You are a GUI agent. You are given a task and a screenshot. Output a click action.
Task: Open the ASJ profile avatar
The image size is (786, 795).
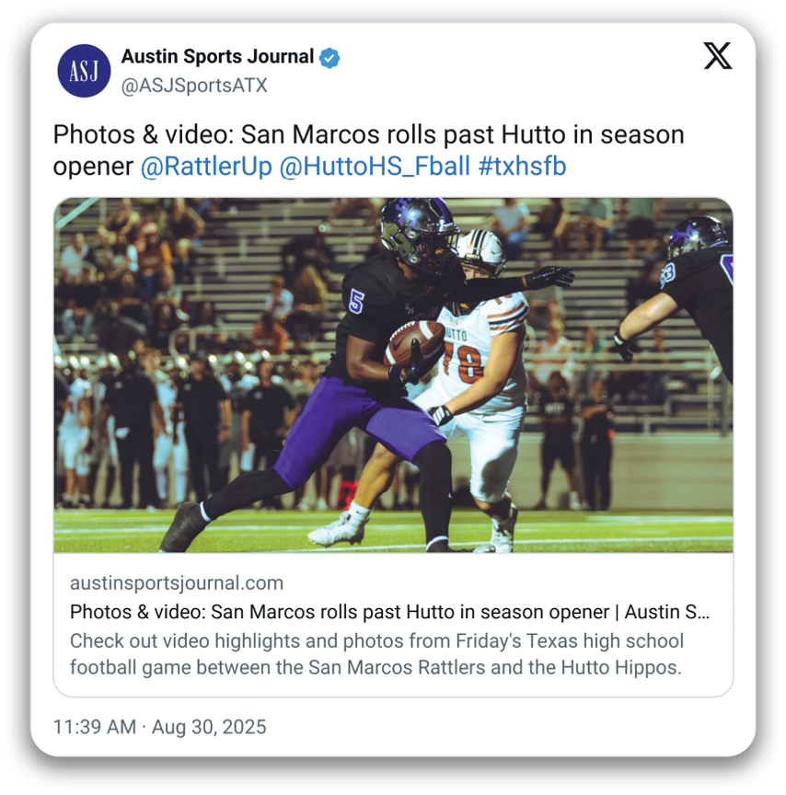coord(84,71)
